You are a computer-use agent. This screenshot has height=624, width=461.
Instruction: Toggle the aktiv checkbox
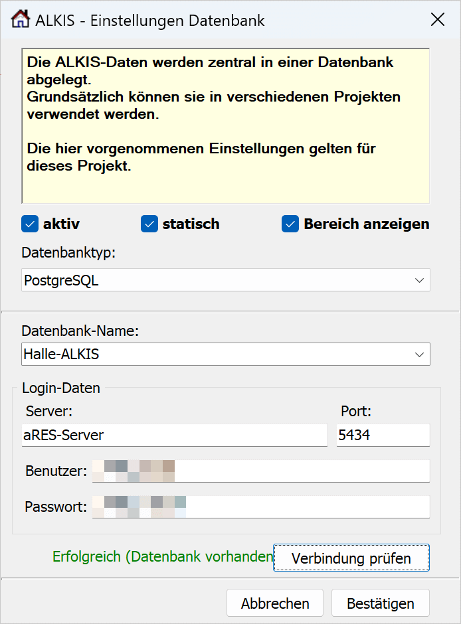point(30,224)
